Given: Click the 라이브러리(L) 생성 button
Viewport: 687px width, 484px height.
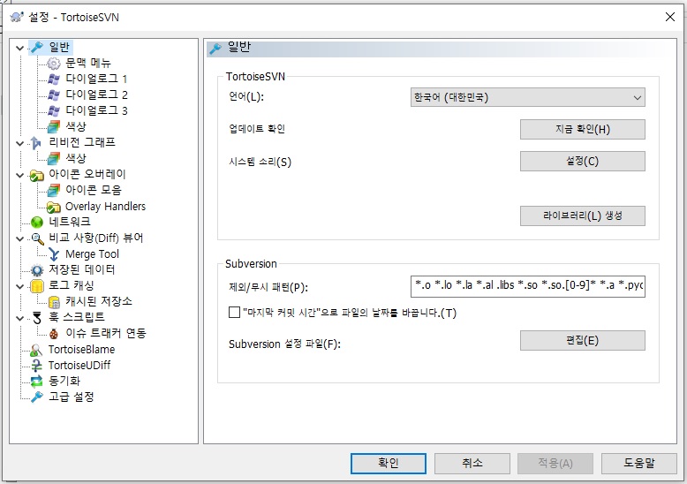Looking at the screenshot, I should (582, 216).
